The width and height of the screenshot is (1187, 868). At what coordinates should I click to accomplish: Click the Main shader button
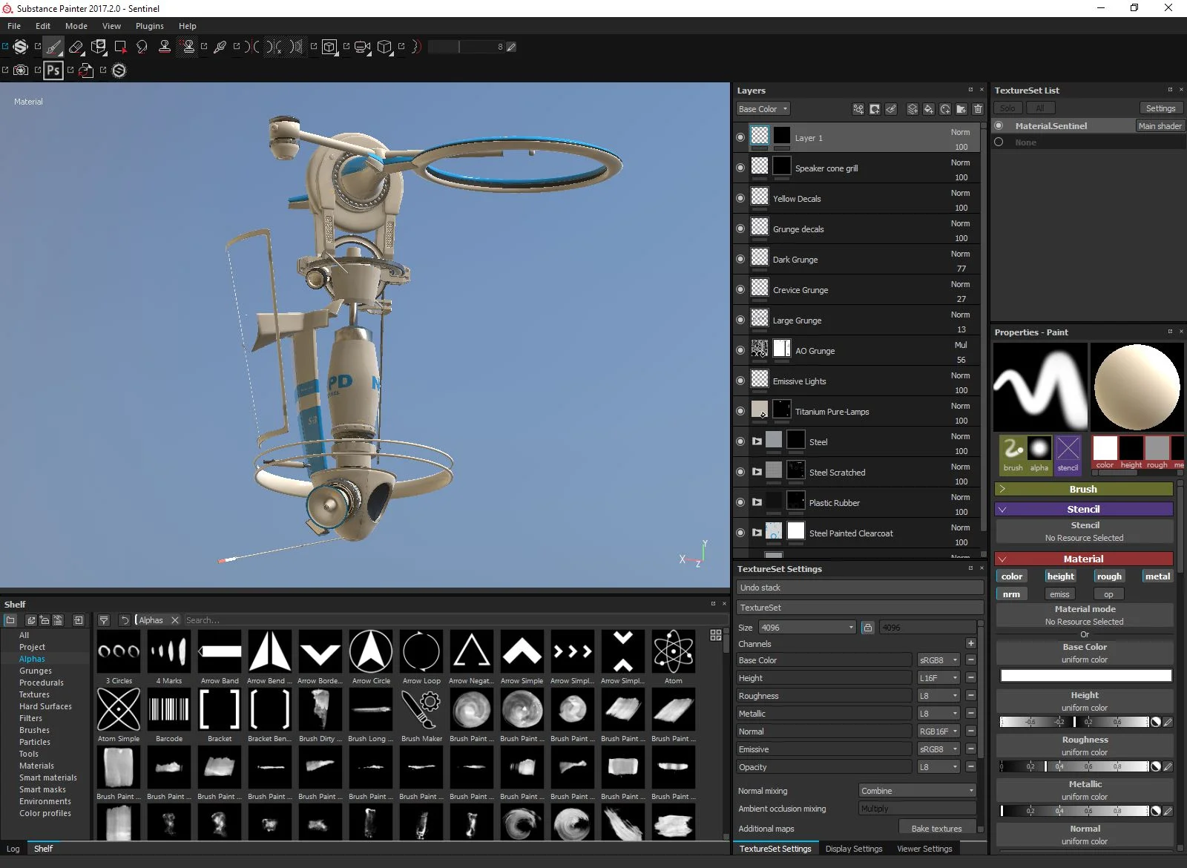[1160, 126]
